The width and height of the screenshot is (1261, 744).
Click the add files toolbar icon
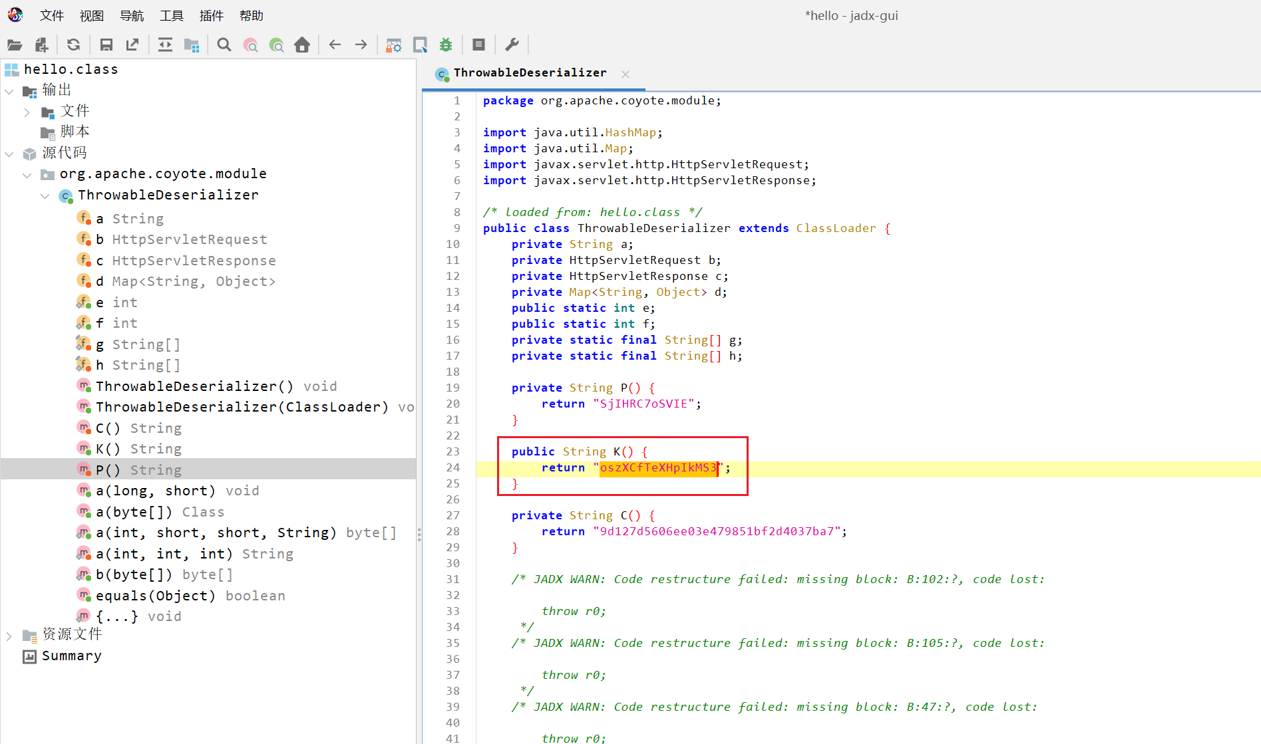pos(41,45)
